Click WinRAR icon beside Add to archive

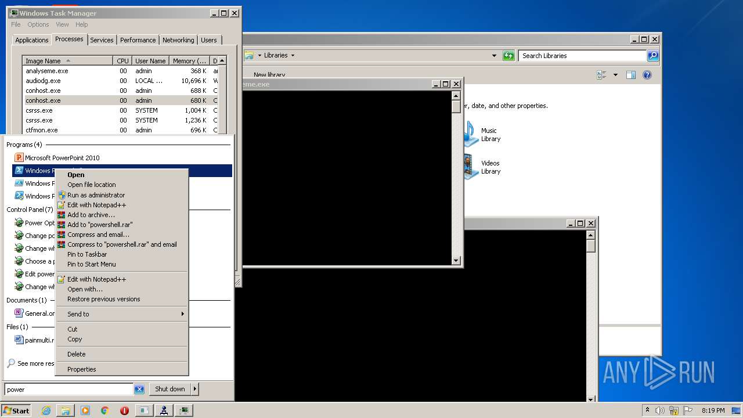pos(62,215)
